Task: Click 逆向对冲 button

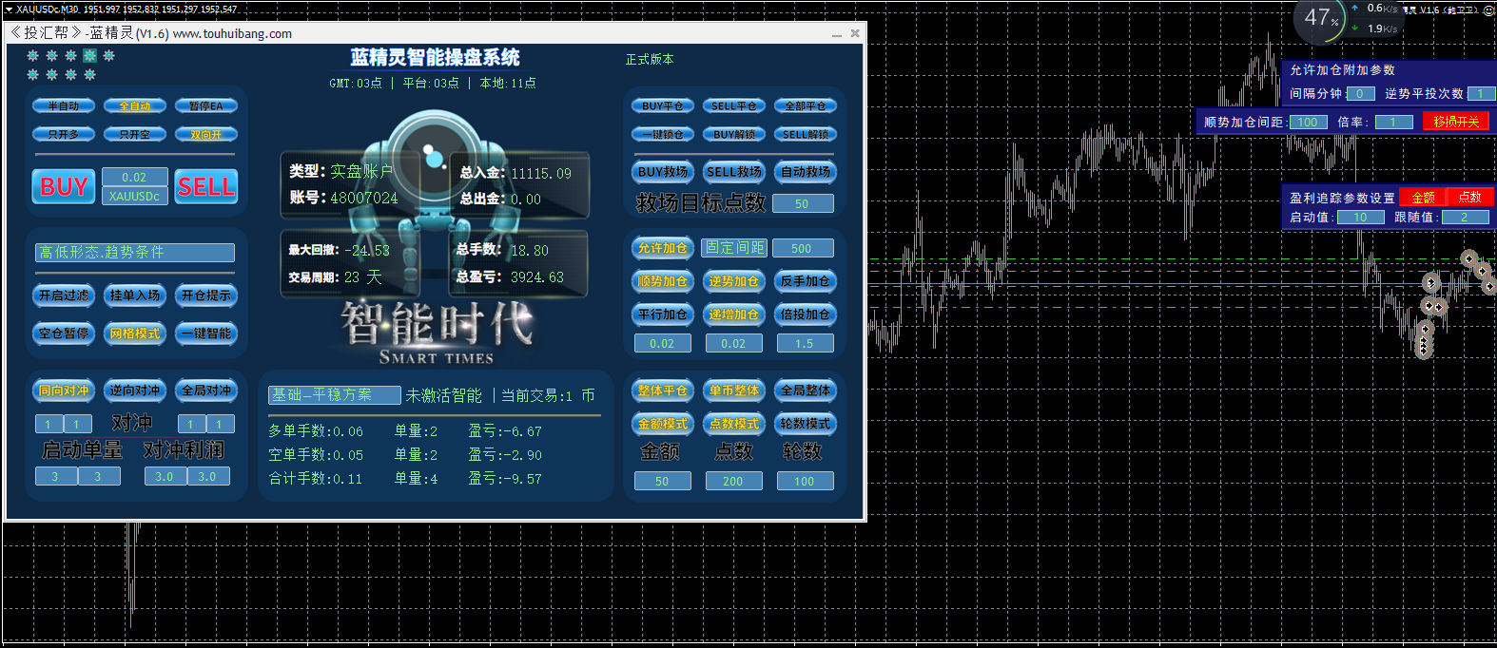Action: [135, 391]
